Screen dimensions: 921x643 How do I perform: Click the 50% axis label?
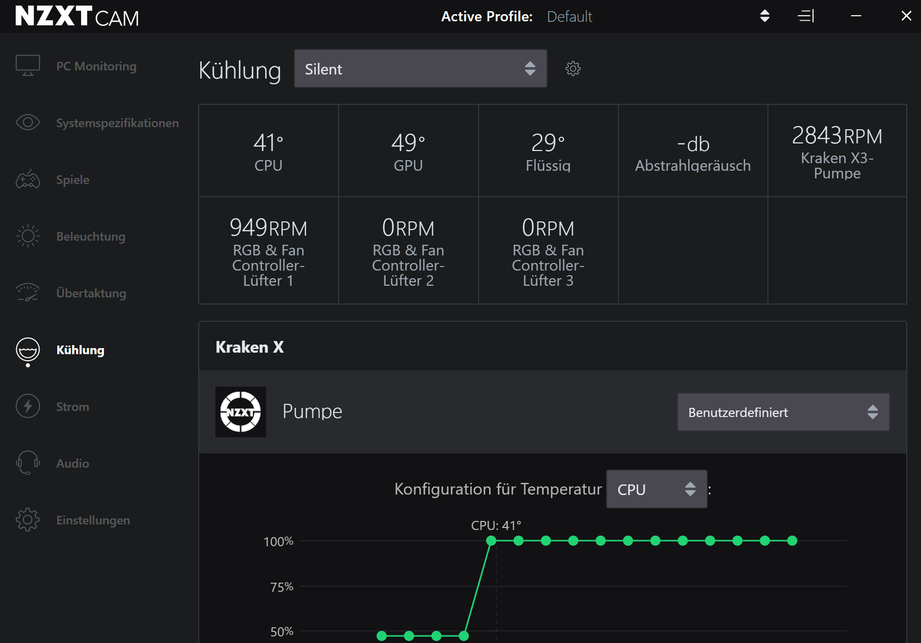[x=282, y=632]
